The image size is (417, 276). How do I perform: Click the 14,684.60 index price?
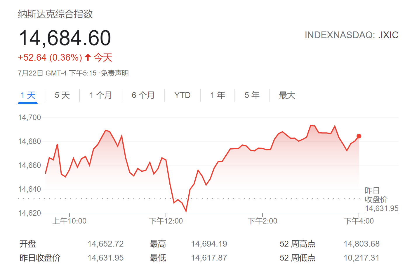(x=65, y=38)
